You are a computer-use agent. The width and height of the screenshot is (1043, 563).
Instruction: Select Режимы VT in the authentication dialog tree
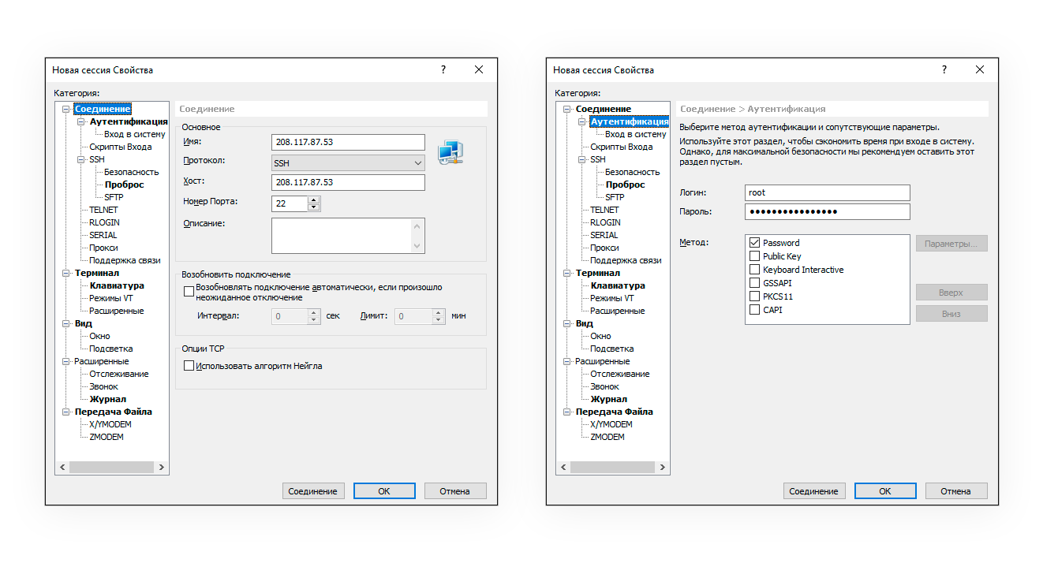point(612,299)
